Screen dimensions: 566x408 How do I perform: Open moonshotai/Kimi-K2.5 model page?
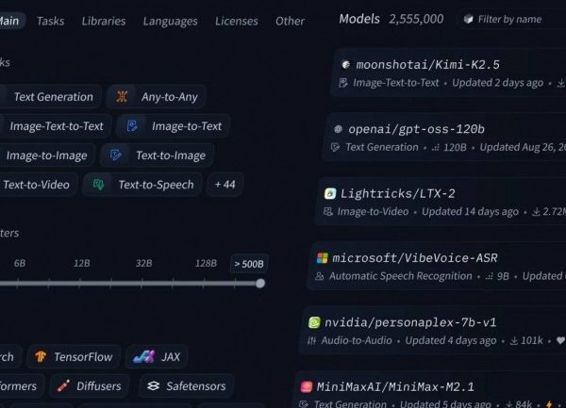coord(427,65)
